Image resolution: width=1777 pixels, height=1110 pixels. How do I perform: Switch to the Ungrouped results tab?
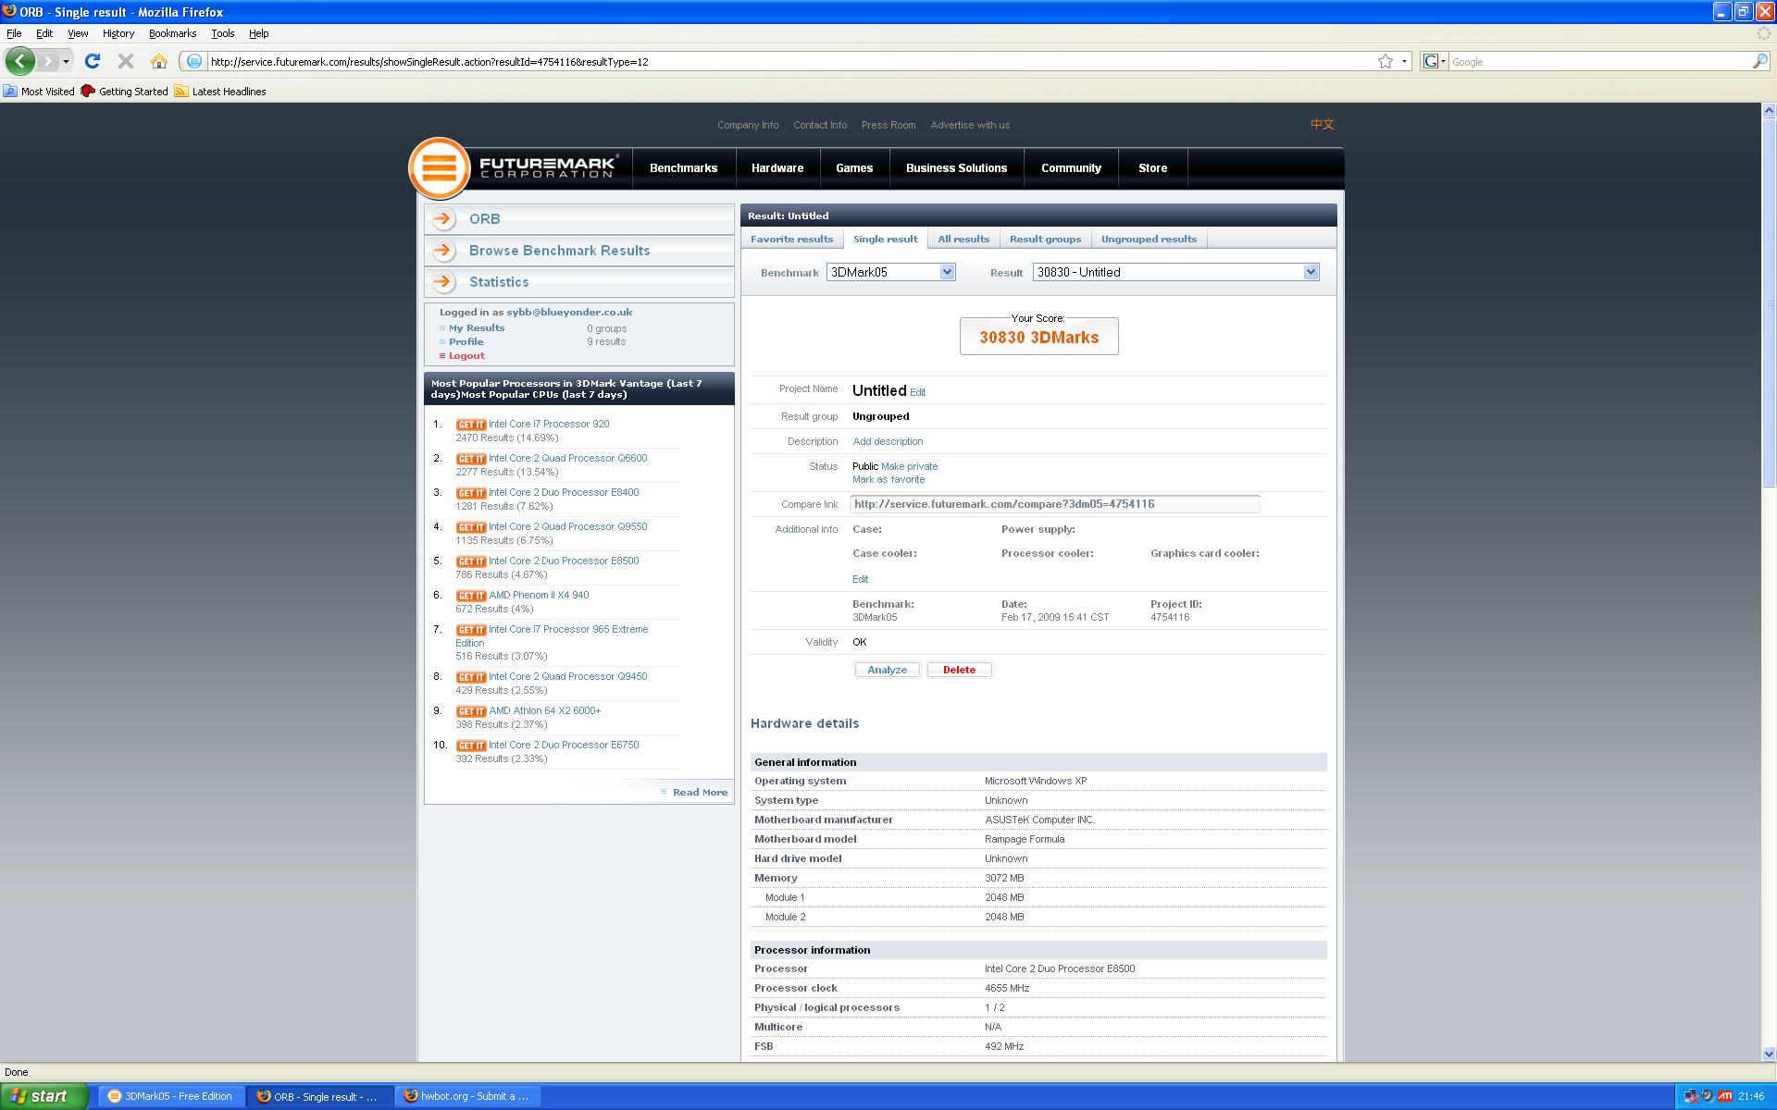click(1149, 239)
